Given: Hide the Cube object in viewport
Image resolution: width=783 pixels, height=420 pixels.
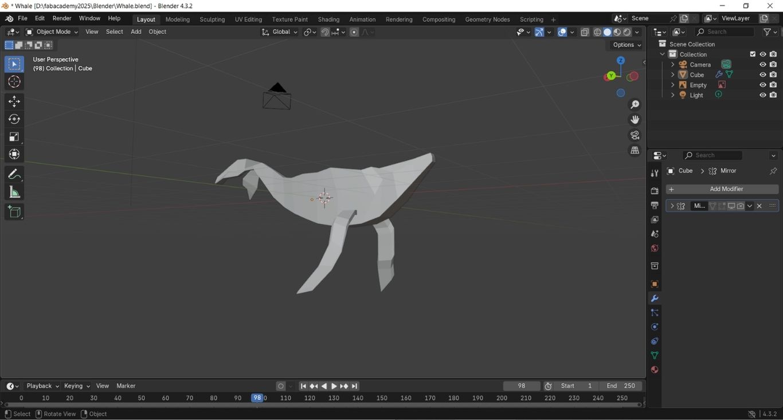Looking at the screenshot, I should (x=762, y=74).
